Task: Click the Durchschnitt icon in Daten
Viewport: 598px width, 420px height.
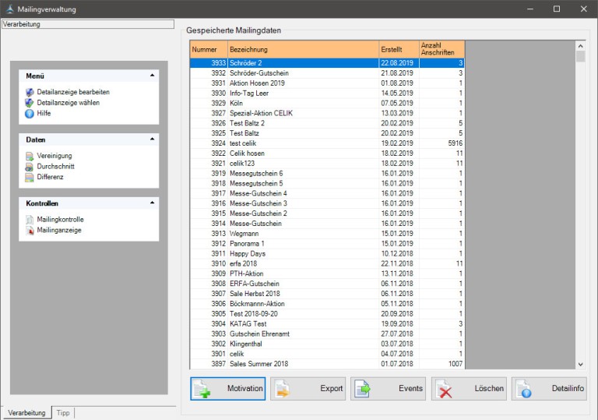Action: point(30,167)
